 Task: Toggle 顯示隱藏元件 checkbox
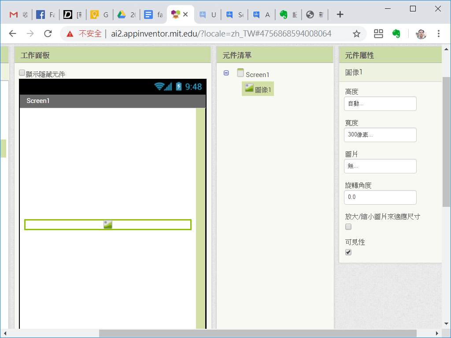pos(22,73)
